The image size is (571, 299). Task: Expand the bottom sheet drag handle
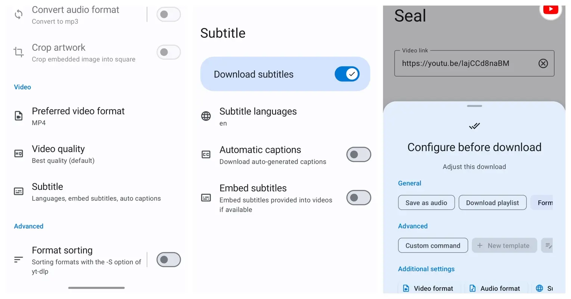(x=474, y=106)
